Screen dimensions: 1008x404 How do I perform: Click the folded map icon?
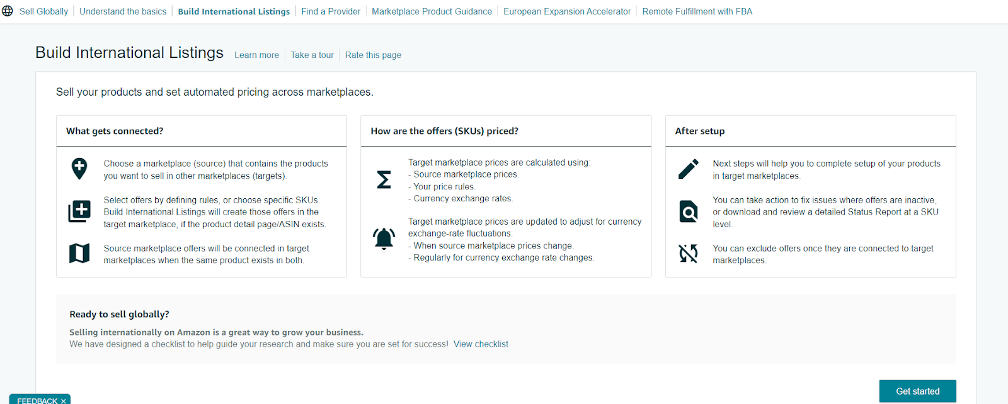coord(79,253)
